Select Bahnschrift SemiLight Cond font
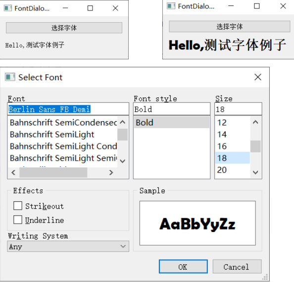This screenshot has width=294, height=282. point(63,146)
